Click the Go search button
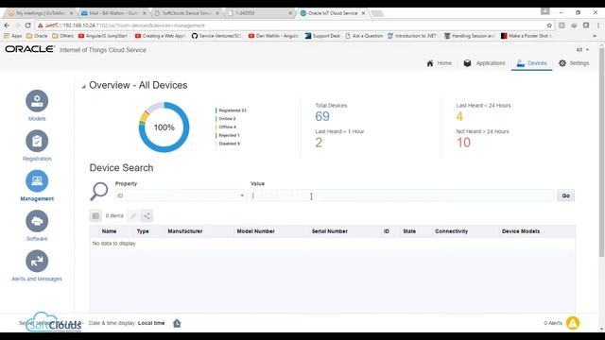The width and height of the screenshot is (605, 340). click(x=565, y=195)
